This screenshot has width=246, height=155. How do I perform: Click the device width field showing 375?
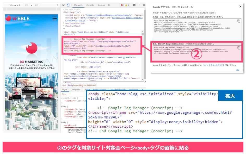coord(27,5)
